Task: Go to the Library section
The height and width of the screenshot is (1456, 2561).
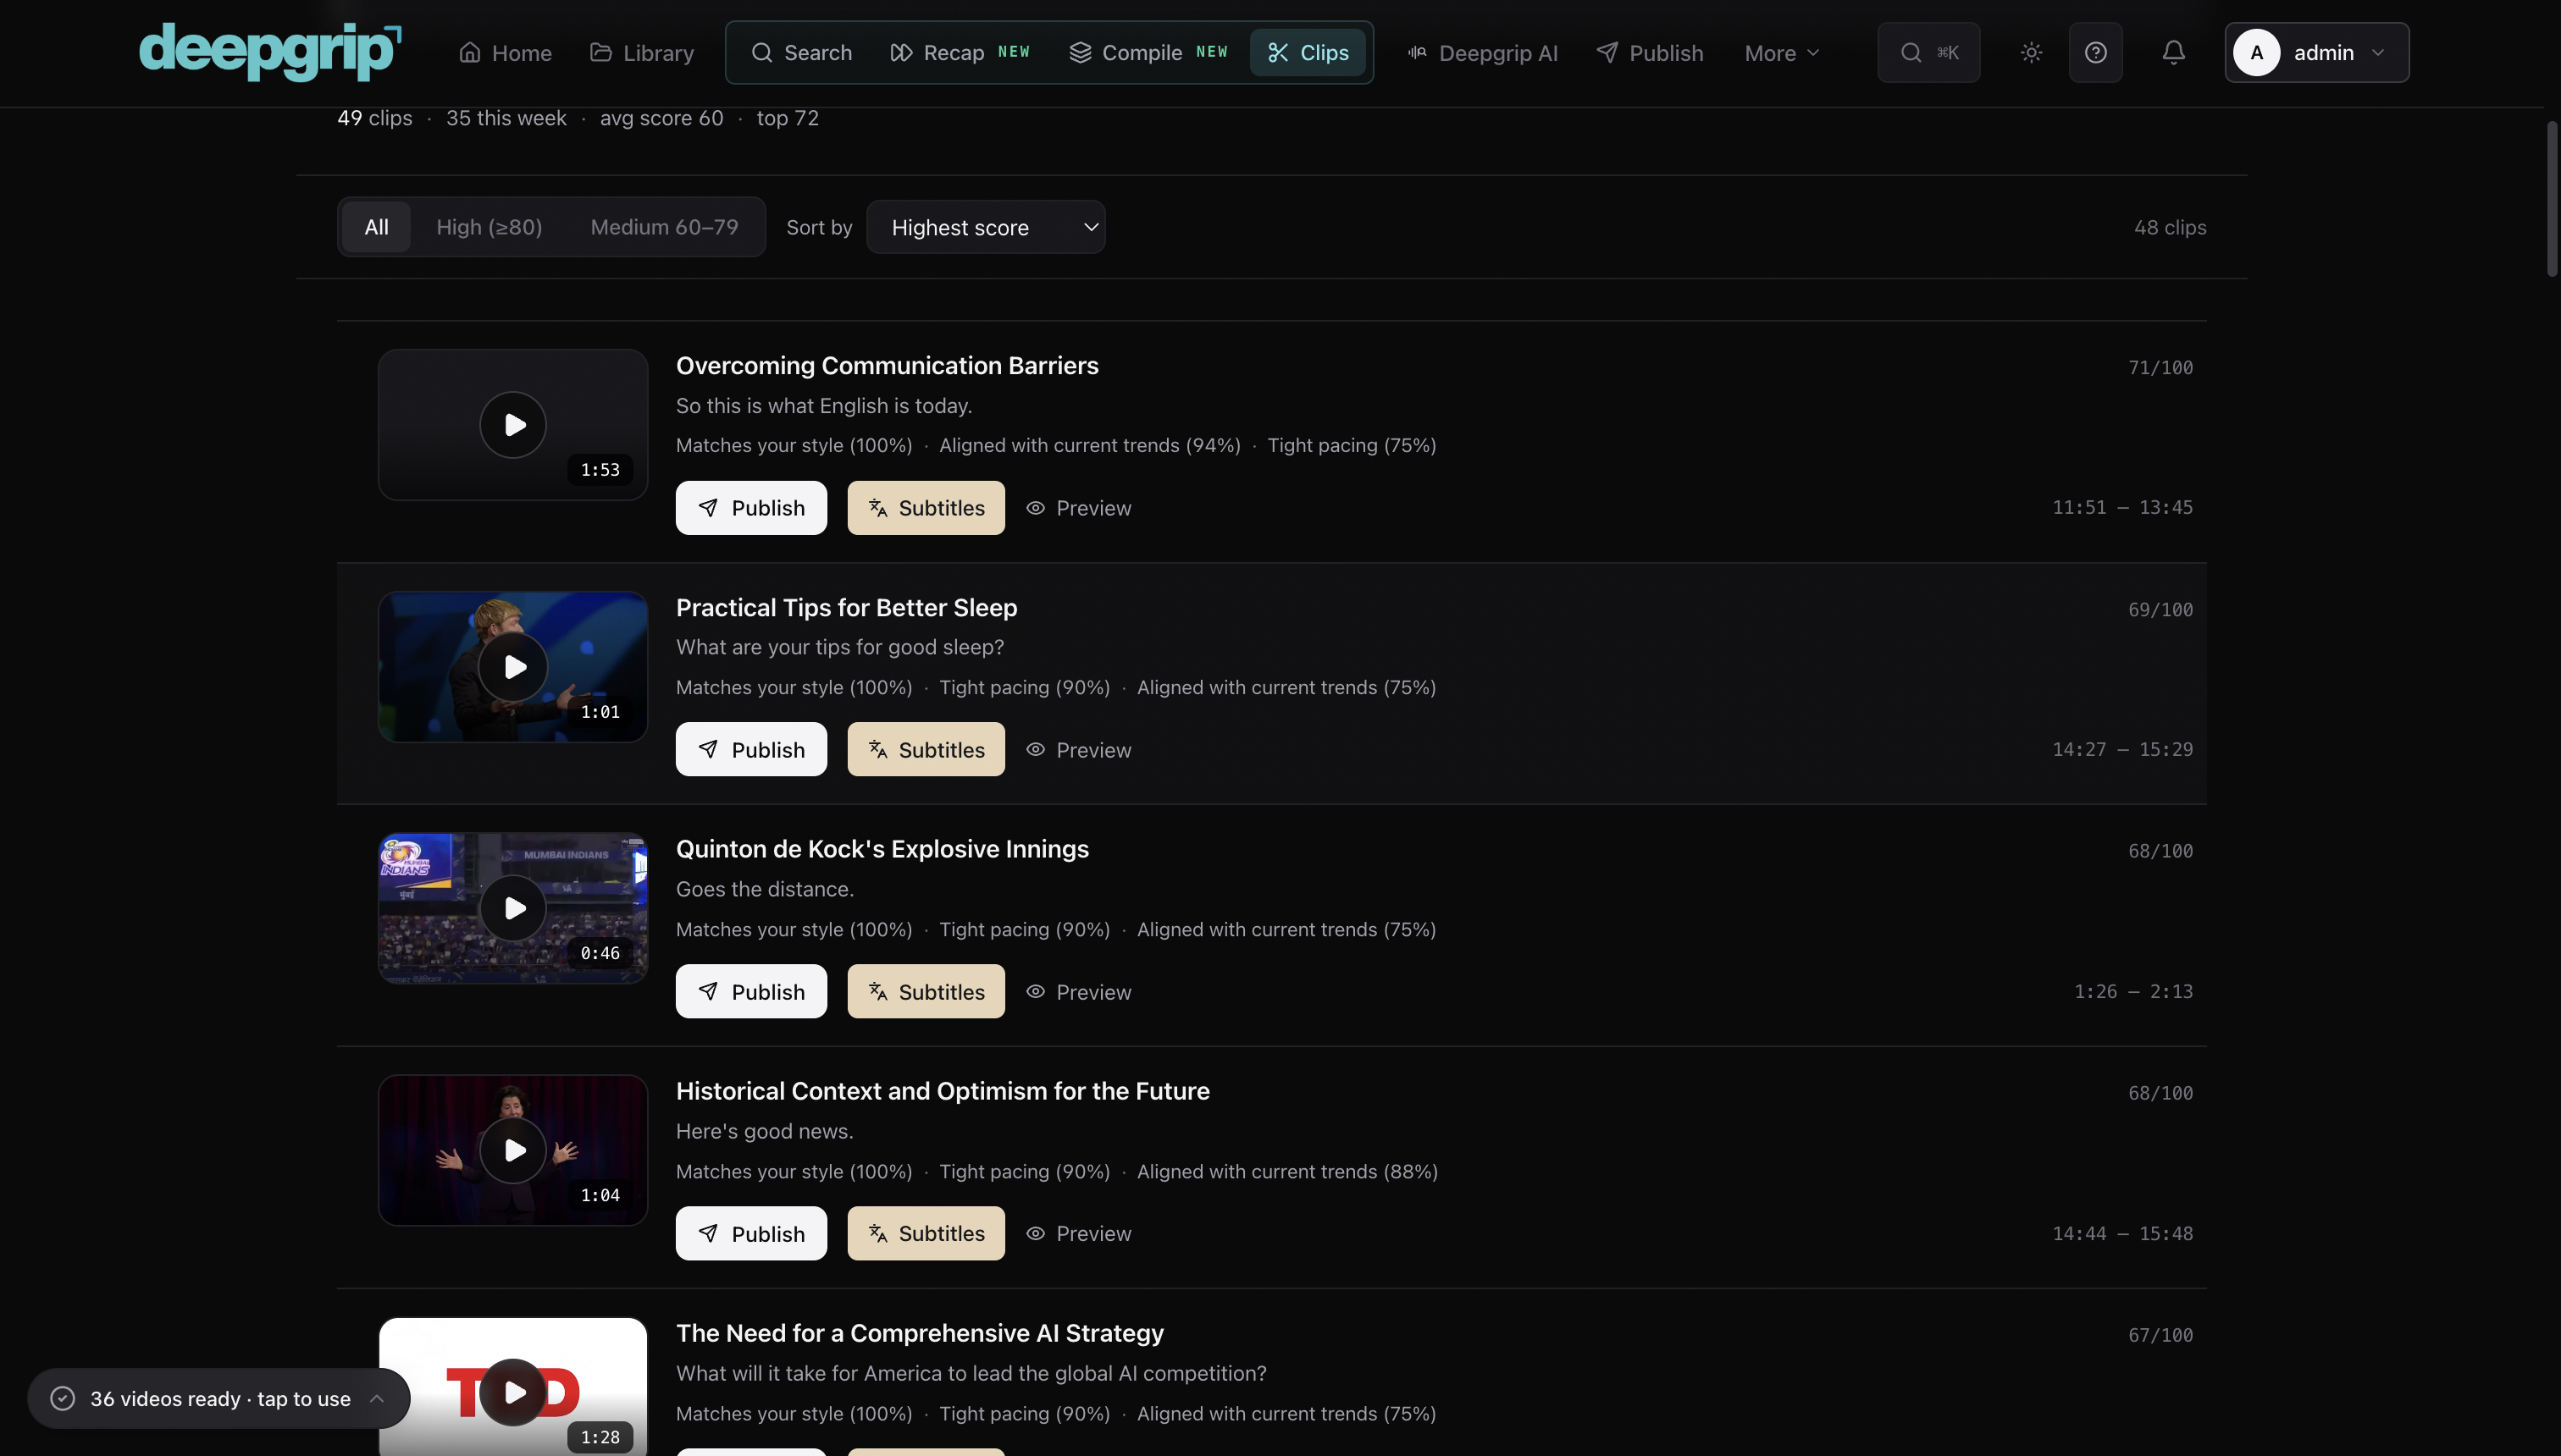Action: coord(641,53)
